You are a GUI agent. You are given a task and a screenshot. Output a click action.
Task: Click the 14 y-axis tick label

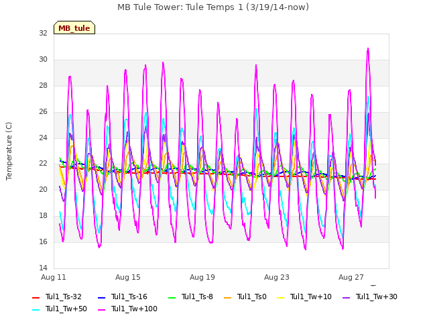43,268
